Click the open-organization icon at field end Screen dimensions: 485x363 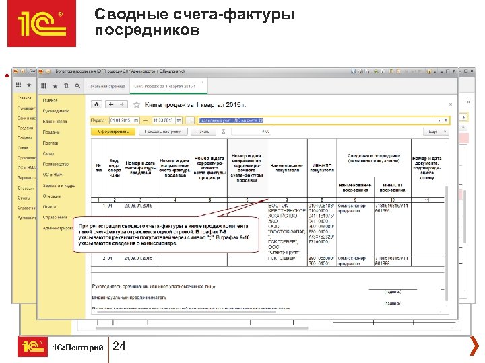446,120
